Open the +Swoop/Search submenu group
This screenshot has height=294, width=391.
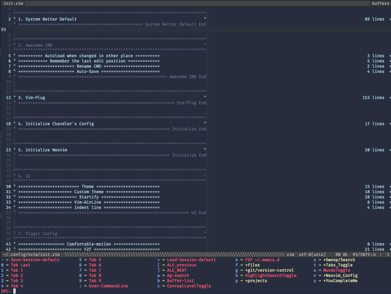click(x=339, y=260)
